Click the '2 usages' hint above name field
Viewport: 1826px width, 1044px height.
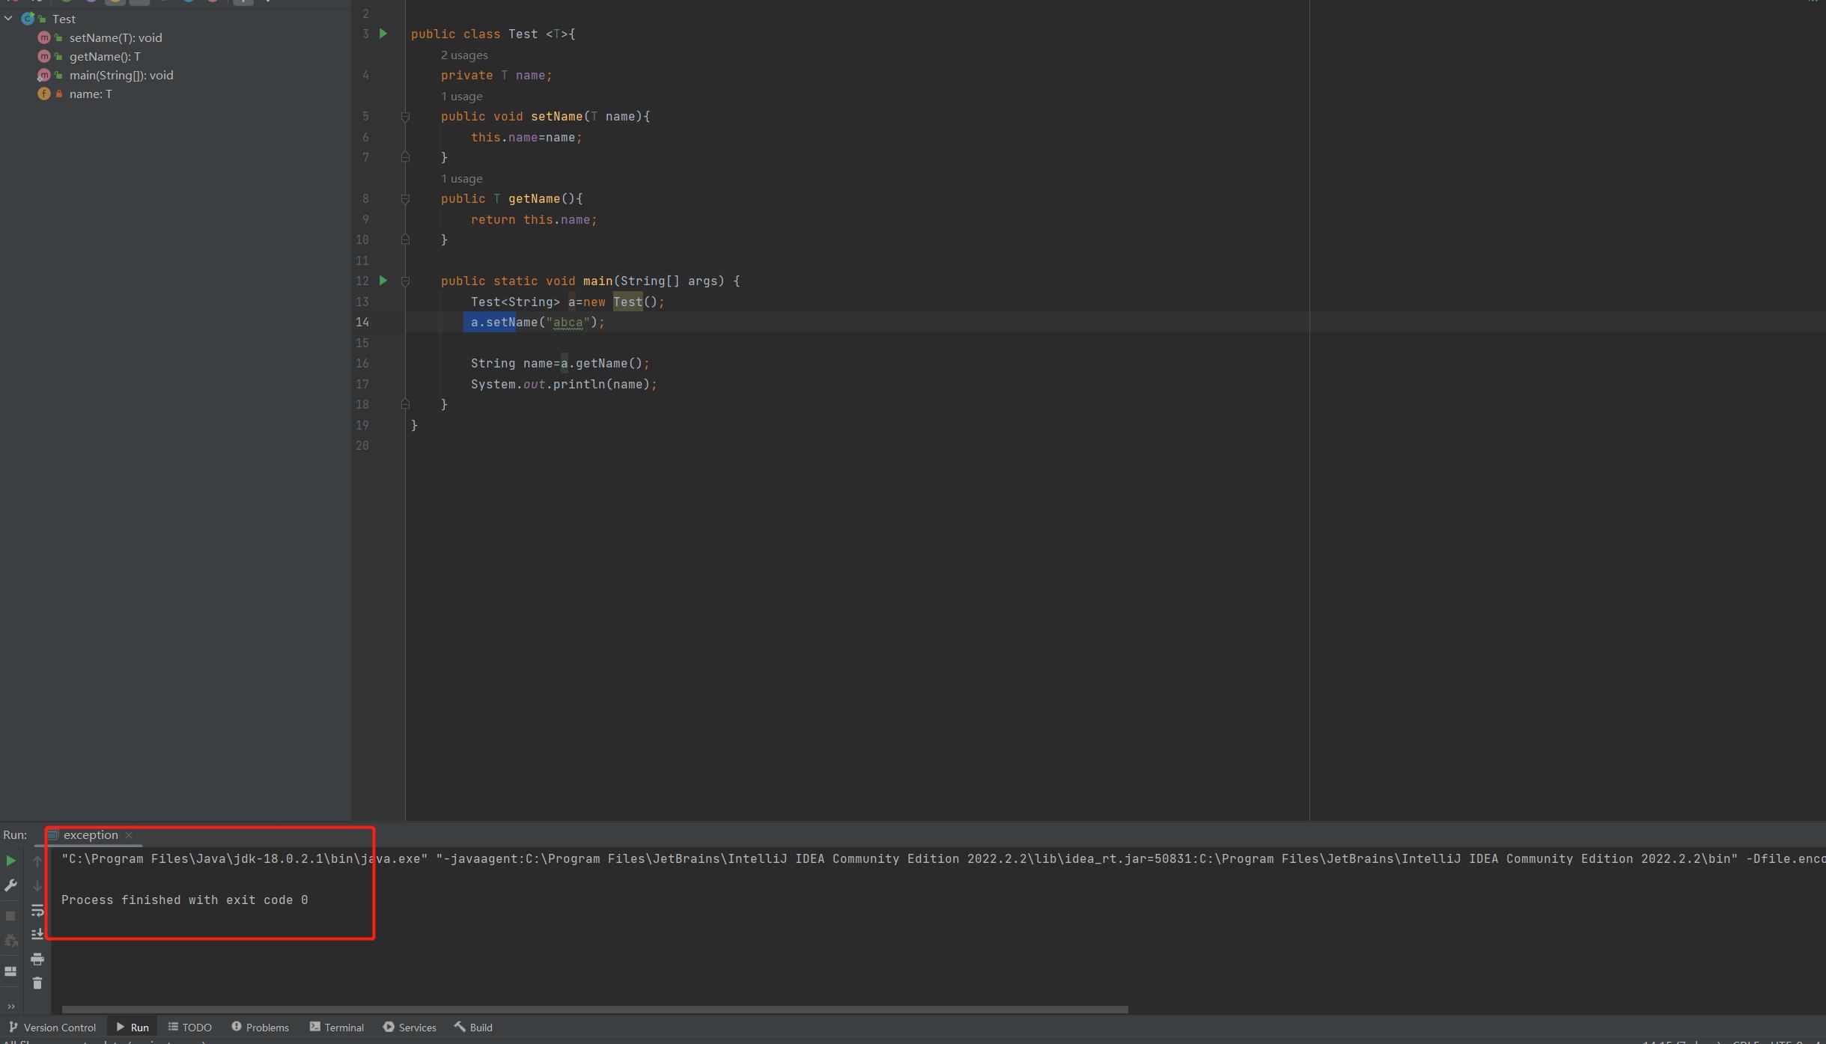point(464,55)
